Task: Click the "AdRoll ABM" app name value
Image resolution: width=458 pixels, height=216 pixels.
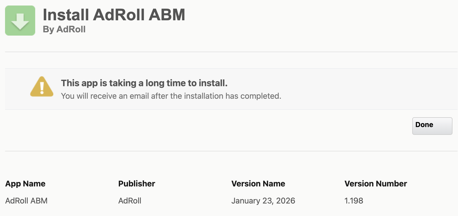Action: pyautogui.click(x=26, y=201)
